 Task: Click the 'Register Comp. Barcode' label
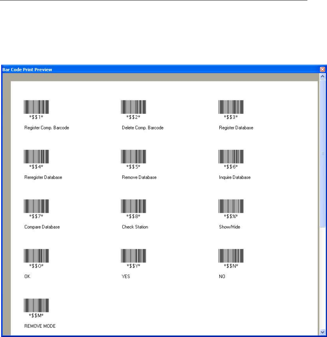[x=46, y=128]
